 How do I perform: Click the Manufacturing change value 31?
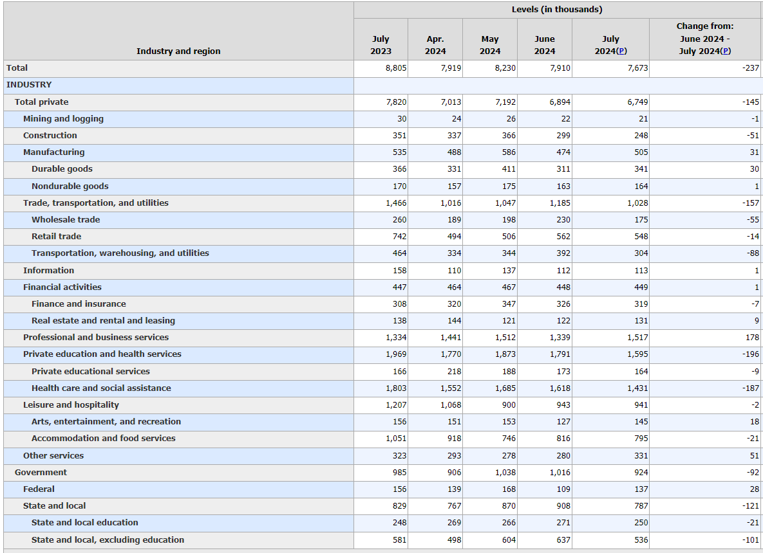click(x=754, y=152)
